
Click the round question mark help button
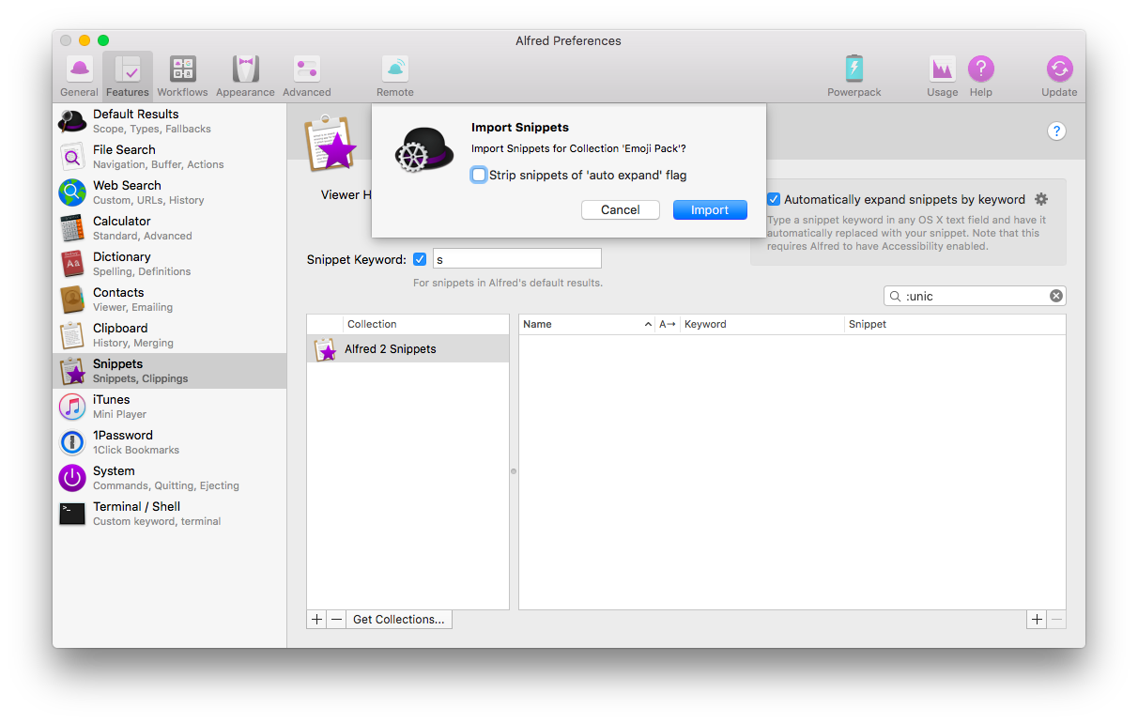point(1056,131)
